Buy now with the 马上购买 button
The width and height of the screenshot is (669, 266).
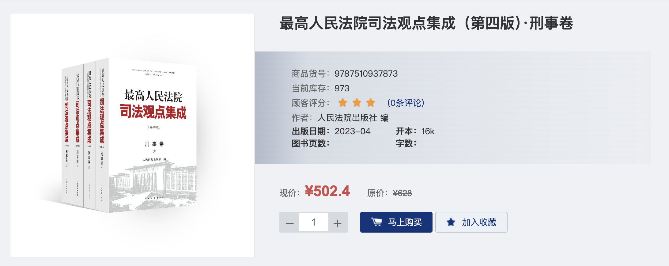point(396,222)
